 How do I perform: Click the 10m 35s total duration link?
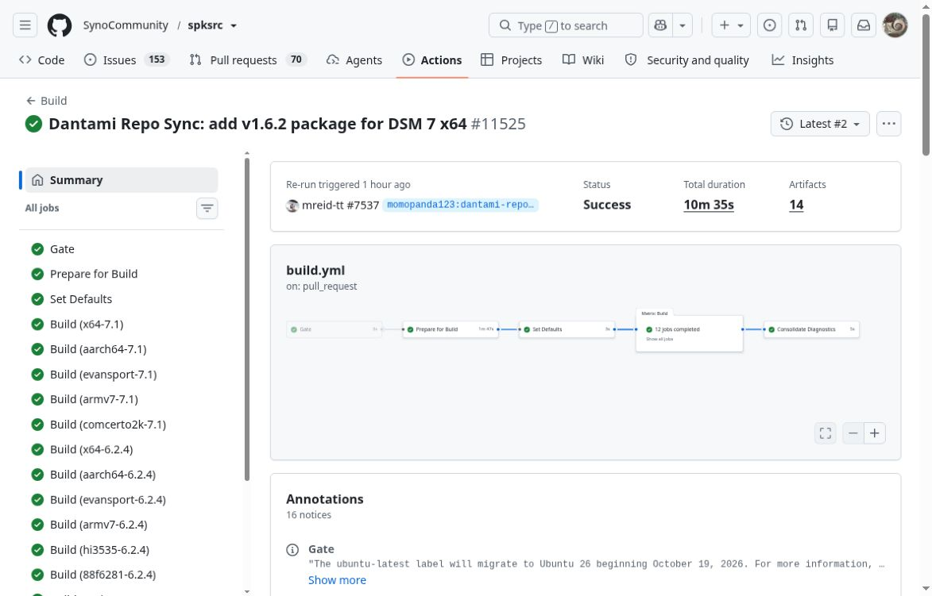[709, 205]
